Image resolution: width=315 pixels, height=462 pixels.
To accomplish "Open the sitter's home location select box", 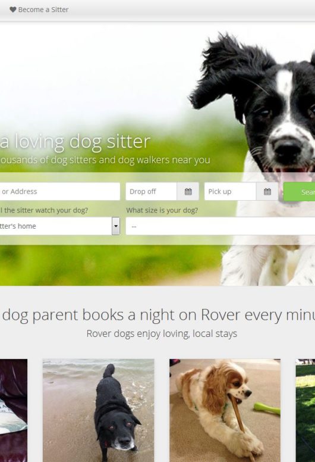I will (59, 226).
